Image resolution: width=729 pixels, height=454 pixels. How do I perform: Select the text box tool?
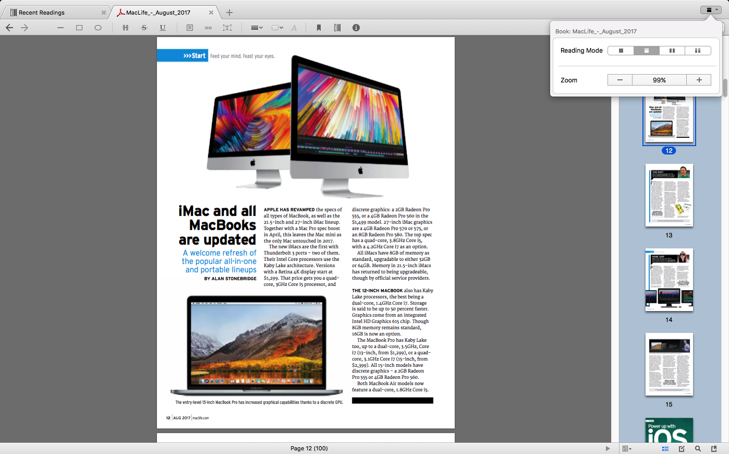tap(227, 28)
